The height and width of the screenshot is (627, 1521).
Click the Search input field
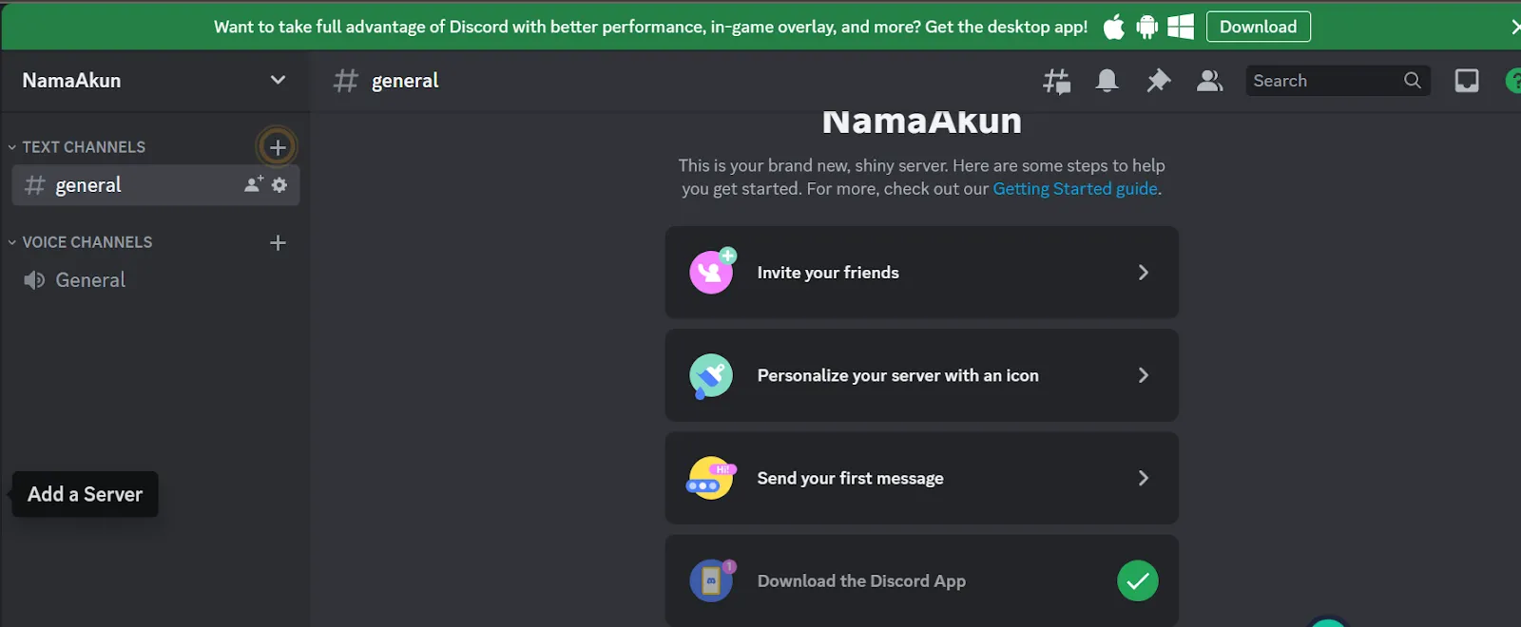coord(1325,82)
